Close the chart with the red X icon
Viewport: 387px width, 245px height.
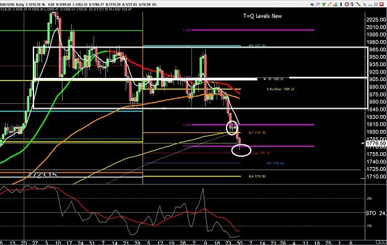click(x=381, y=4)
